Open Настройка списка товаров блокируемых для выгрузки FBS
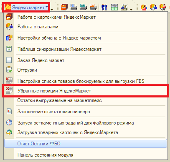Image resolution: width=170 pixels, height=162 pixels. click(86, 81)
